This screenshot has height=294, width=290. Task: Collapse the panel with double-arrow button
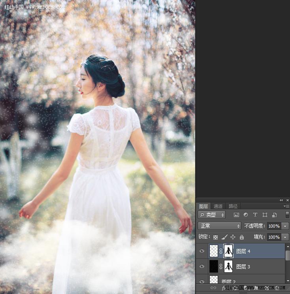click(281, 200)
